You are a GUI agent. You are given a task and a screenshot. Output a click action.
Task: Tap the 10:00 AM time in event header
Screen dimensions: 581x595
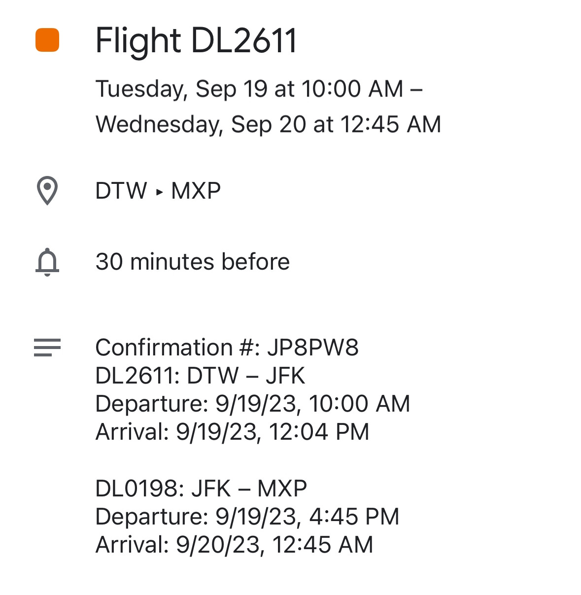pyautogui.click(x=352, y=89)
